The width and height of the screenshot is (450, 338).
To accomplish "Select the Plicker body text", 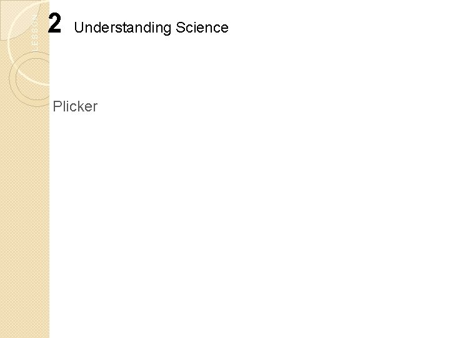I will (76, 106).
